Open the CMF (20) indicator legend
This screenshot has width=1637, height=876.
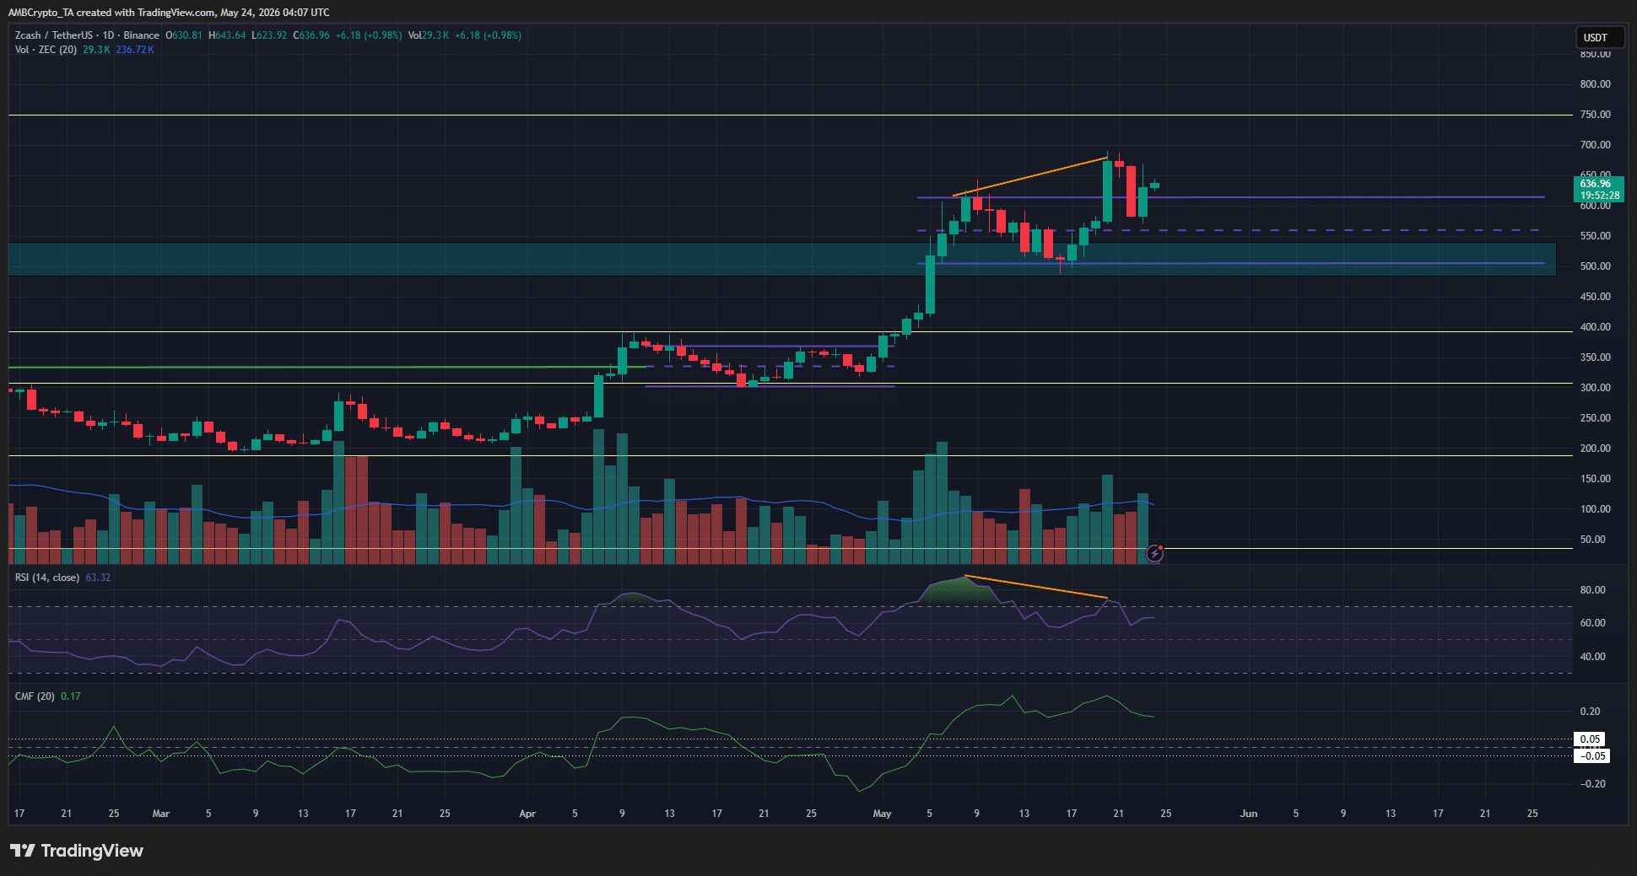tap(34, 696)
